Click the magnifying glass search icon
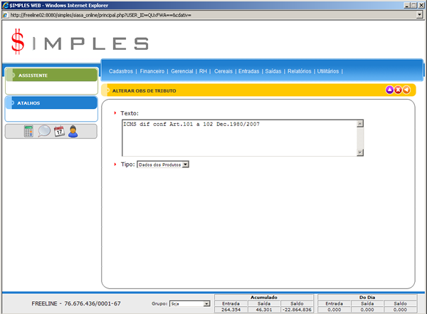The height and width of the screenshot is (314, 427). pyautogui.click(x=44, y=131)
